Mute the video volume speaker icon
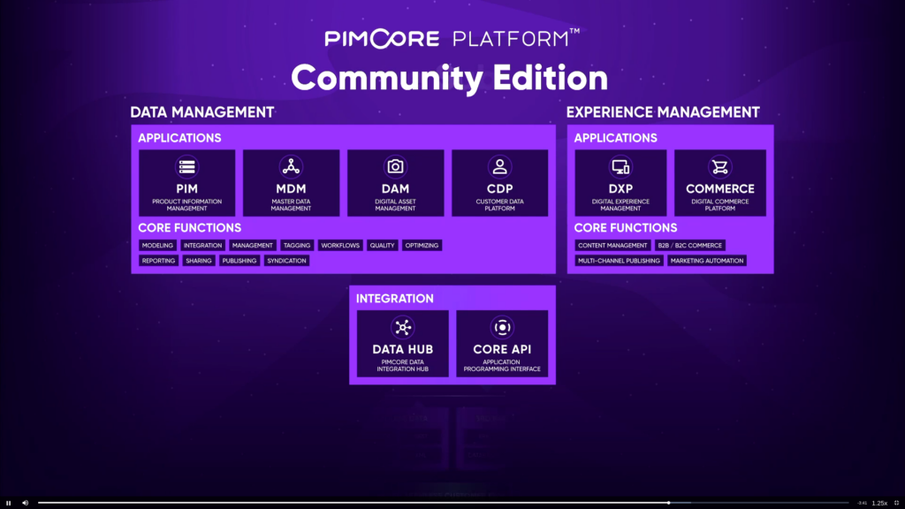905x509 pixels. pos(26,503)
